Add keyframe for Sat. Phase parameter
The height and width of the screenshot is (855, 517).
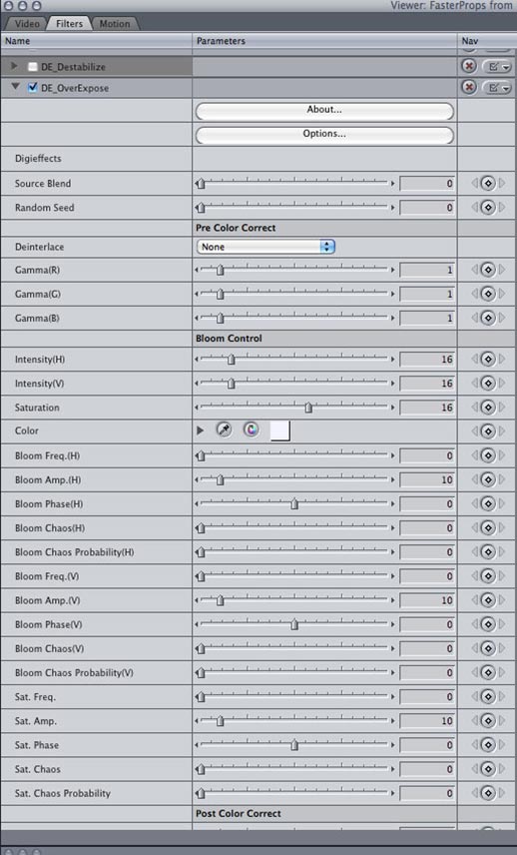click(x=488, y=745)
